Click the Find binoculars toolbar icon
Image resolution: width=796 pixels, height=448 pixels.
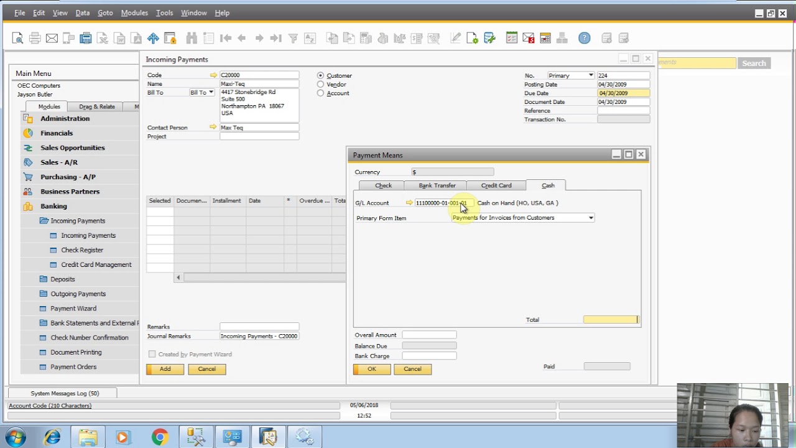coord(192,39)
